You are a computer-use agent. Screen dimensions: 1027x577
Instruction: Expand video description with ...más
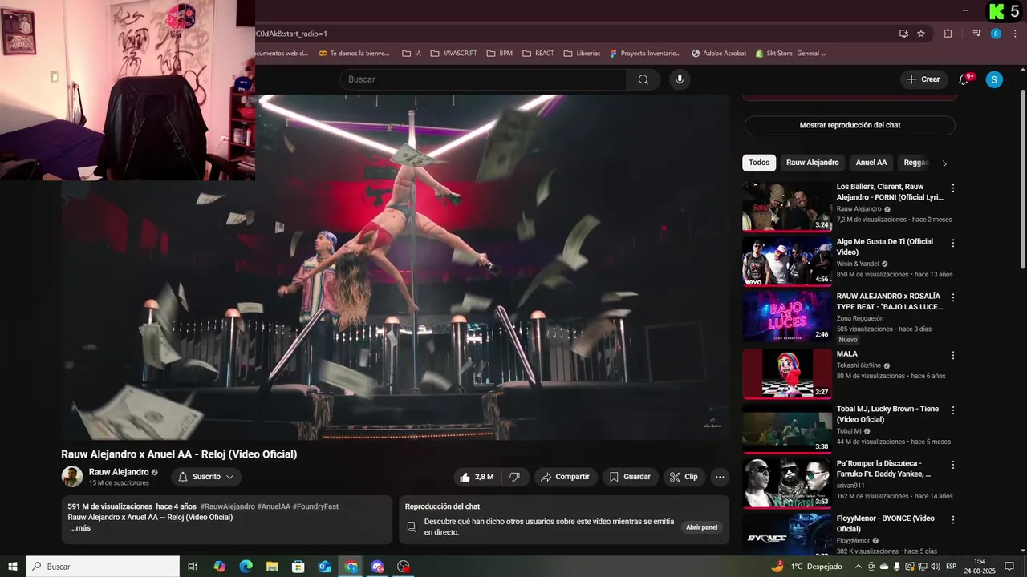point(79,528)
